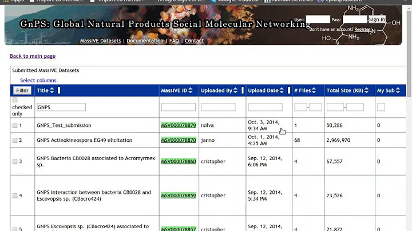
Task: Click GnPS site title banner
Action: point(165,24)
